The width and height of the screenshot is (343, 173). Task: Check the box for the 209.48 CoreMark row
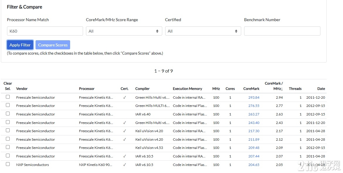(8, 147)
